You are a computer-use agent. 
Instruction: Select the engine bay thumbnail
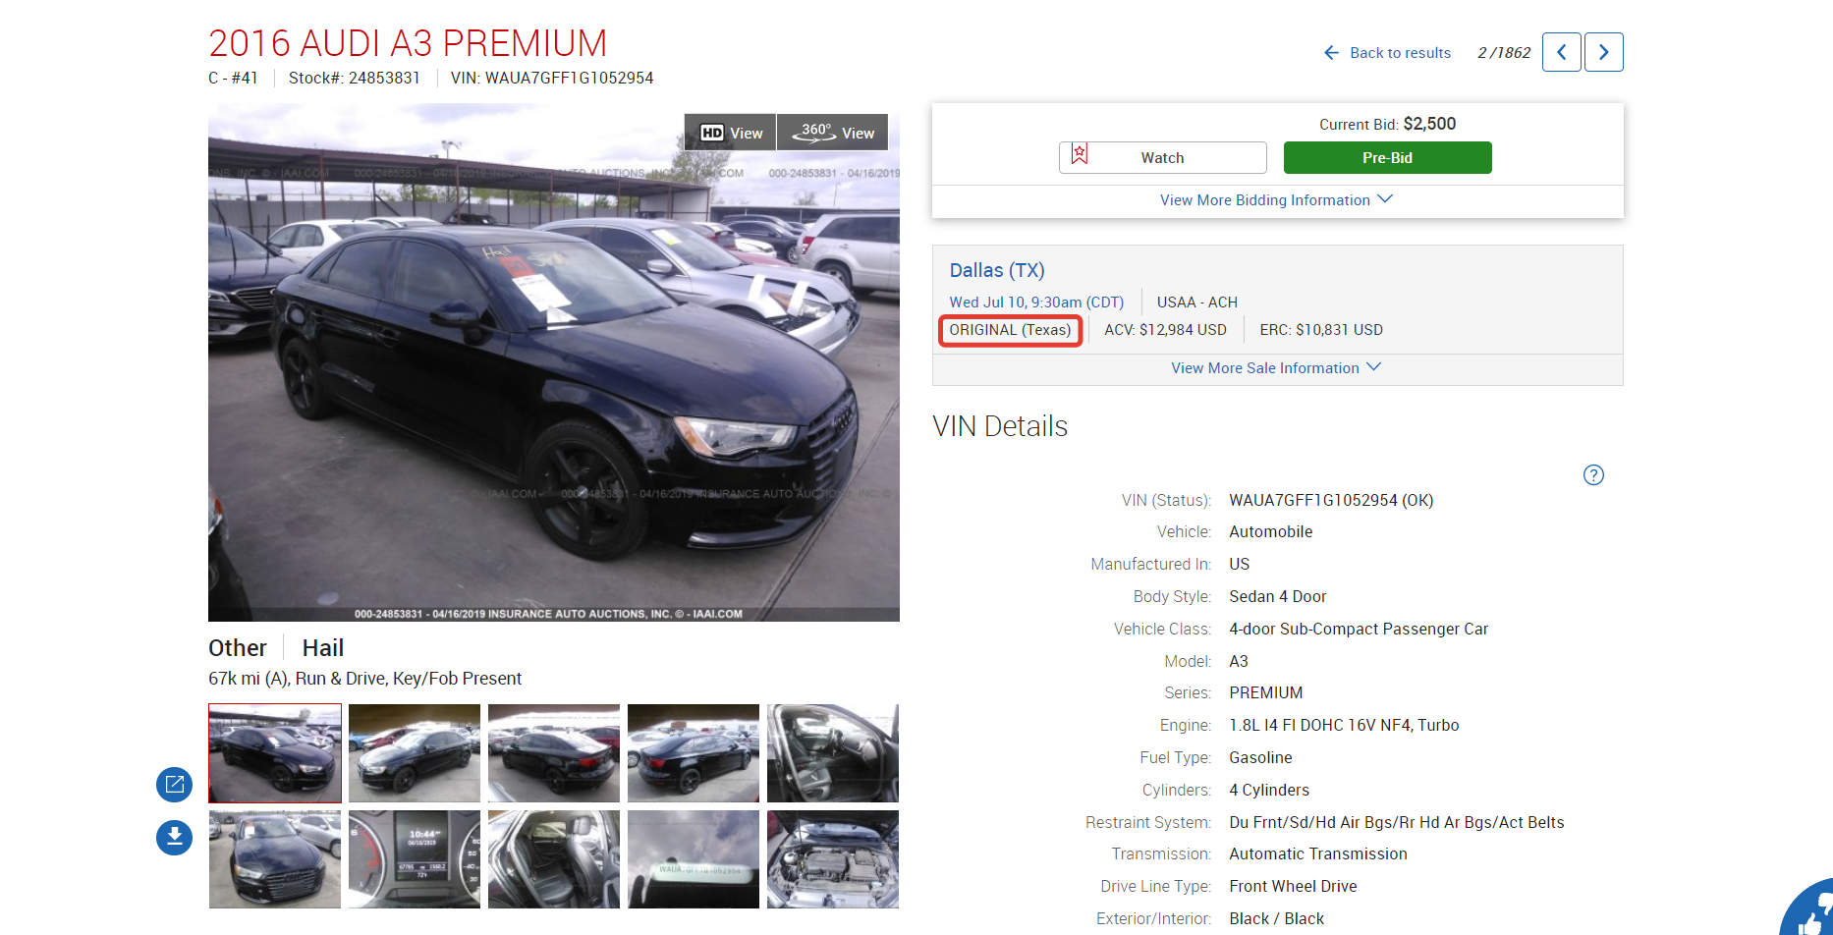(x=833, y=859)
